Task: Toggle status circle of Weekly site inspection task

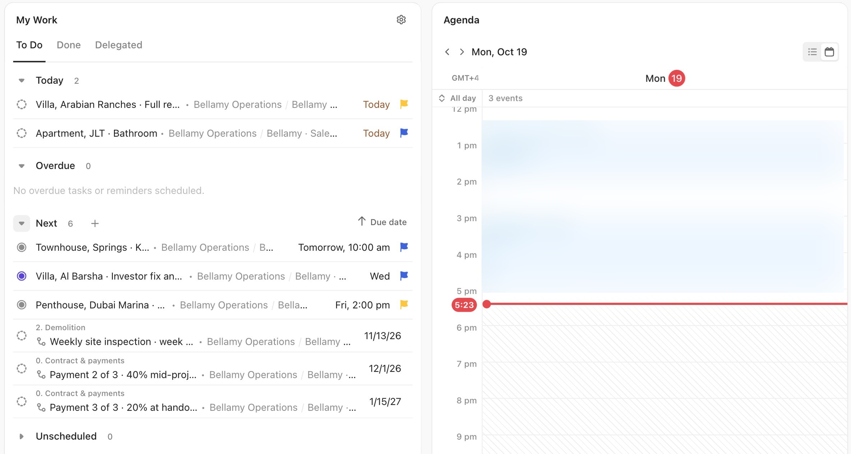Action: point(22,335)
